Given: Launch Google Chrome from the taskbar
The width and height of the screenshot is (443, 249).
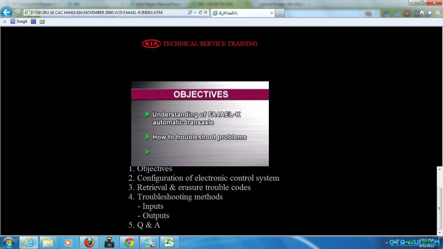Looking at the screenshot, I should (x=129, y=243).
